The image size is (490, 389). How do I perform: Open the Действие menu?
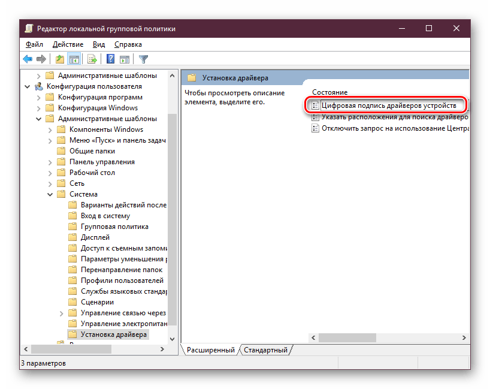(x=68, y=44)
